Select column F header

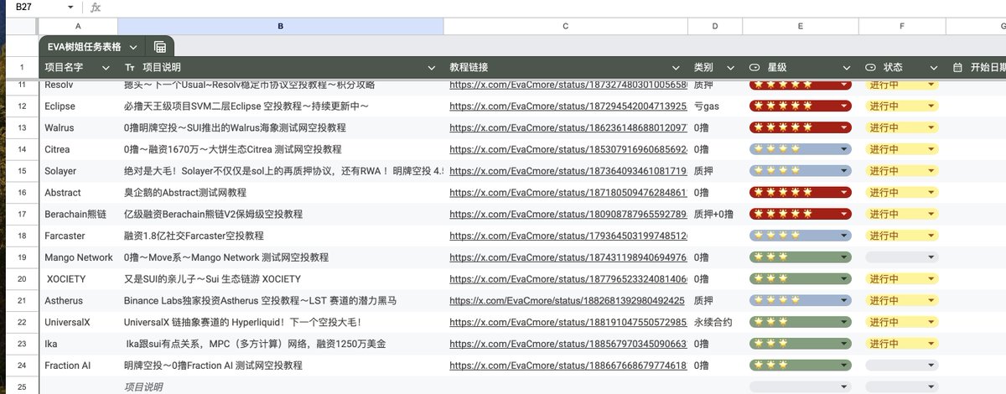click(x=902, y=27)
